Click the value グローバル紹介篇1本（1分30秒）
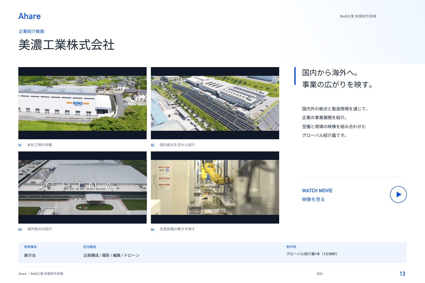The image size is (425, 283). point(312,254)
